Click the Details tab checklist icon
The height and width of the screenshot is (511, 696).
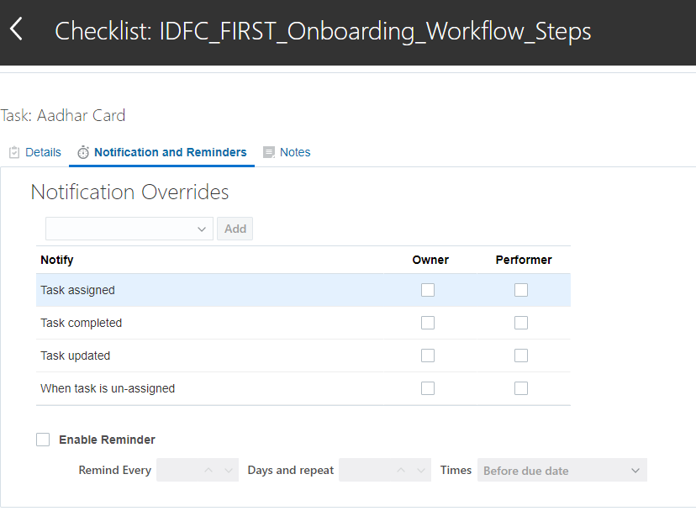pos(13,152)
